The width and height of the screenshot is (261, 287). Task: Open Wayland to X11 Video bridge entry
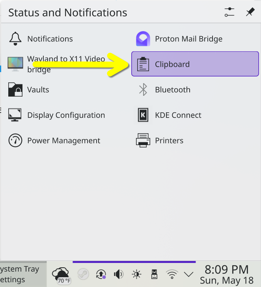pos(67,64)
